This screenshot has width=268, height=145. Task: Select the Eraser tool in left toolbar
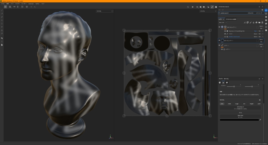2,14
